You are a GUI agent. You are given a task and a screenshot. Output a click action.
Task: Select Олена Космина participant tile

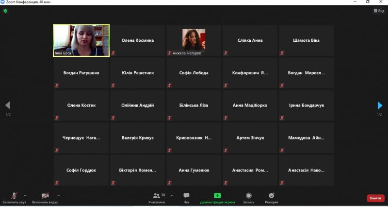click(138, 40)
